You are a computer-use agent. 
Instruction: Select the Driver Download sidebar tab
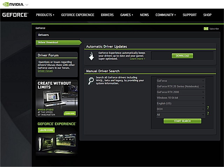click(58, 43)
